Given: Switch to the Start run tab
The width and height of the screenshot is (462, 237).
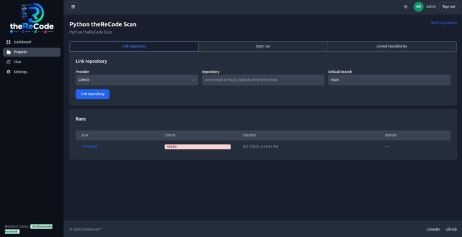Looking at the screenshot, I should click(263, 46).
